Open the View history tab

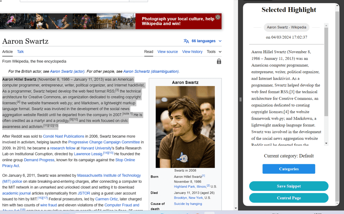[x=192, y=52]
